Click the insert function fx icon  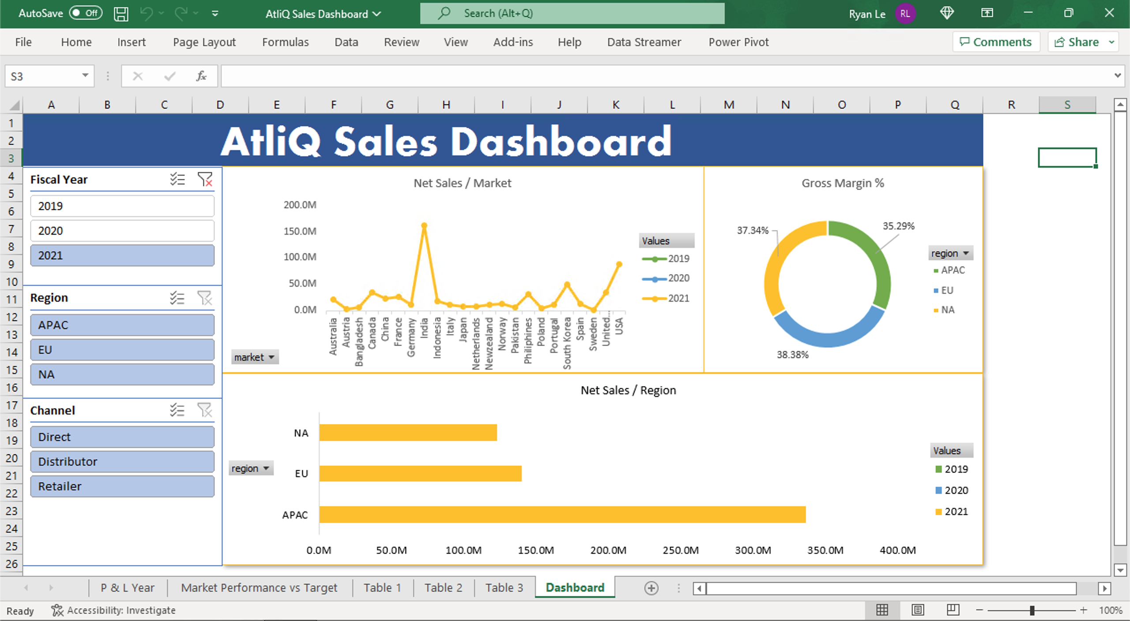(x=201, y=76)
